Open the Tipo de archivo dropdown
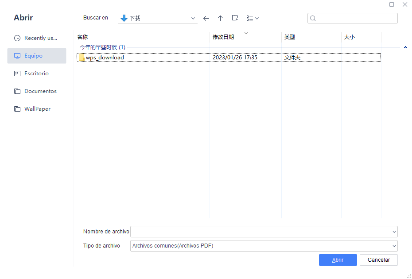 click(394, 246)
